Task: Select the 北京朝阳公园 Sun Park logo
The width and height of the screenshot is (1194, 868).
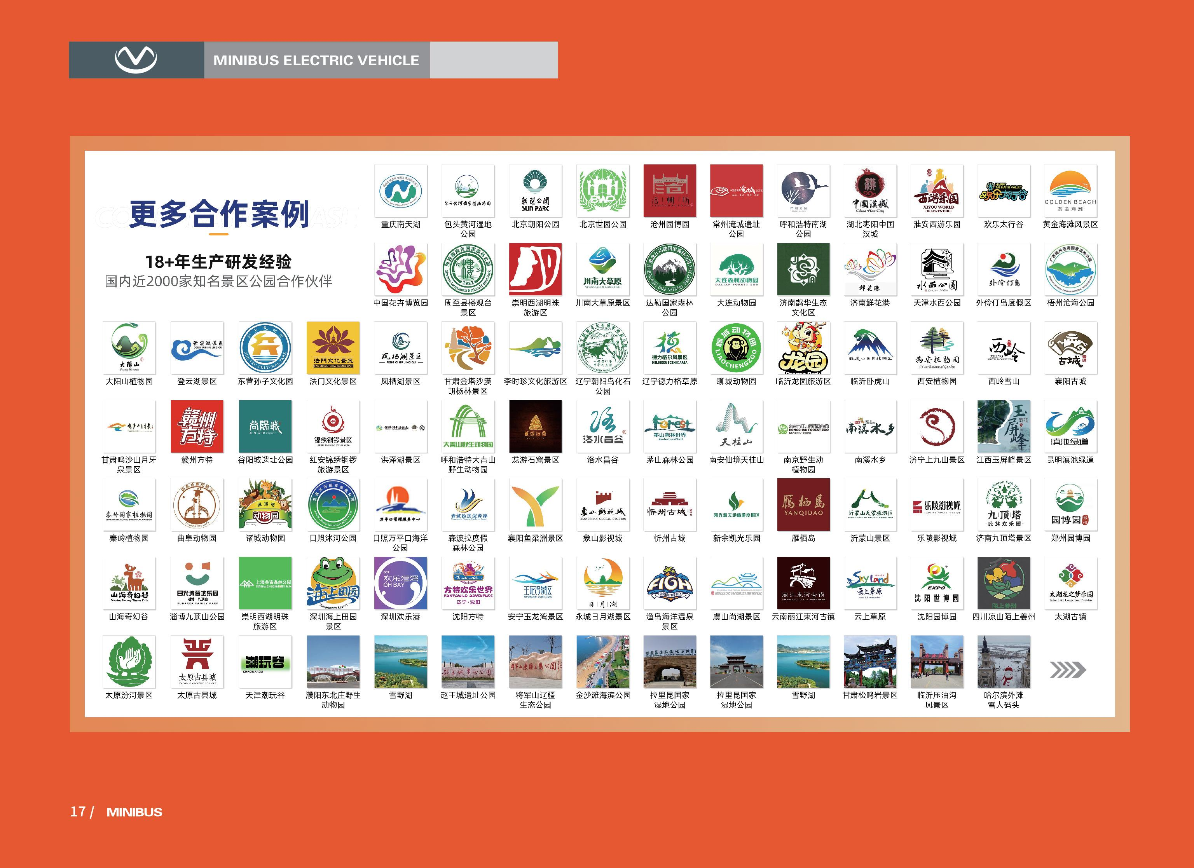Action: pyautogui.click(x=536, y=191)
